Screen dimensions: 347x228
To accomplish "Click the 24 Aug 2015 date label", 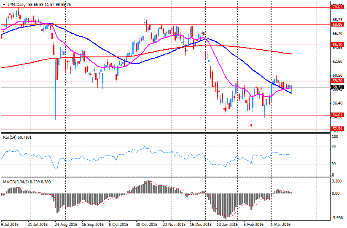I will point(66,225).
